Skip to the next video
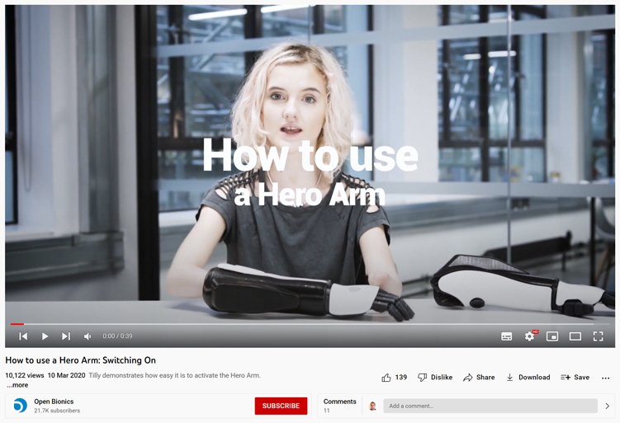This screenshot has height=423, width=620. pyautogui.click(x=66, y=336)
